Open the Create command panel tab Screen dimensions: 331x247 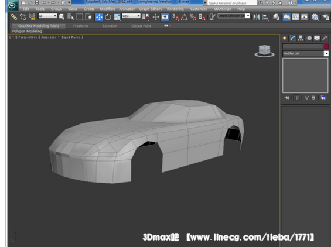click(285, 38)
